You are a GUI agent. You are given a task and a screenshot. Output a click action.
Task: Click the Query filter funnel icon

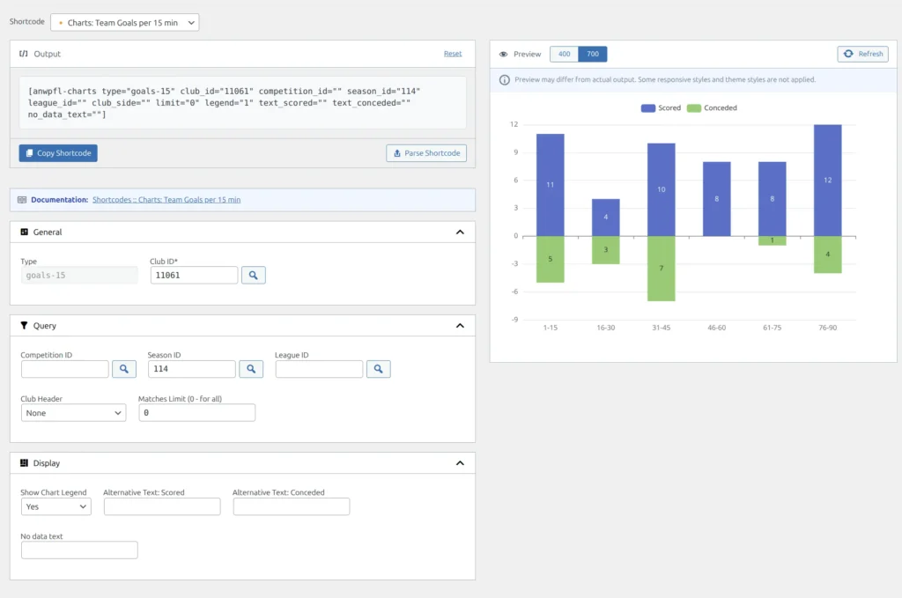pos(24,326)
